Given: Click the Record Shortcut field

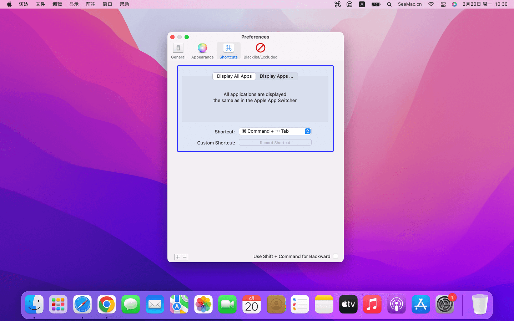Looking at the screenshot, I should (x=275, y=143).
